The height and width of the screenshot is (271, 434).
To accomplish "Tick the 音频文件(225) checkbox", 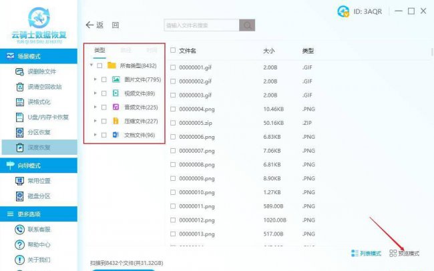I will [x=103, y=107].
